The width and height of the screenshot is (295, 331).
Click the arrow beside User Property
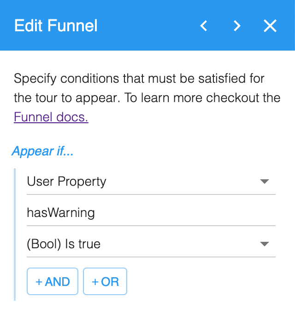point(264,181)
